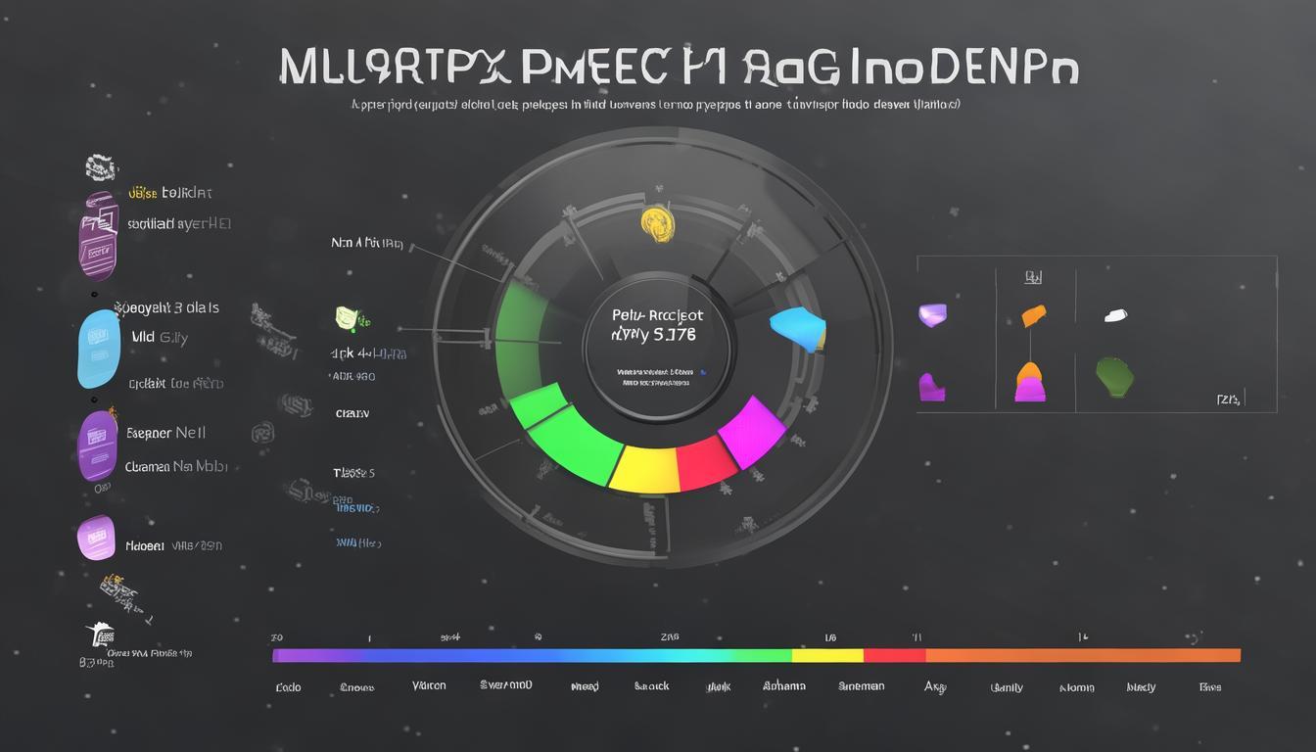Click the pale green icon left of dial
The image size is (1316, 752).
(x=348, y=316)
